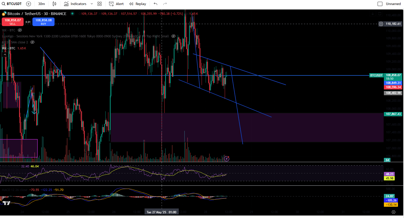The image size is (404, 218).
Task: Open the candlestick chart style menu
Action: tap(55, 4)
